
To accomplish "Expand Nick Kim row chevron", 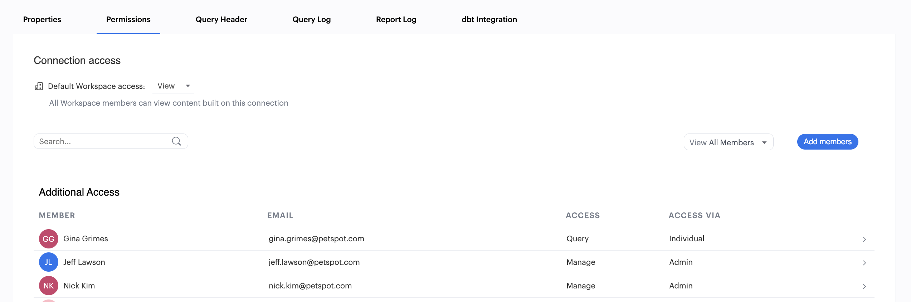I will click(864, 286).
